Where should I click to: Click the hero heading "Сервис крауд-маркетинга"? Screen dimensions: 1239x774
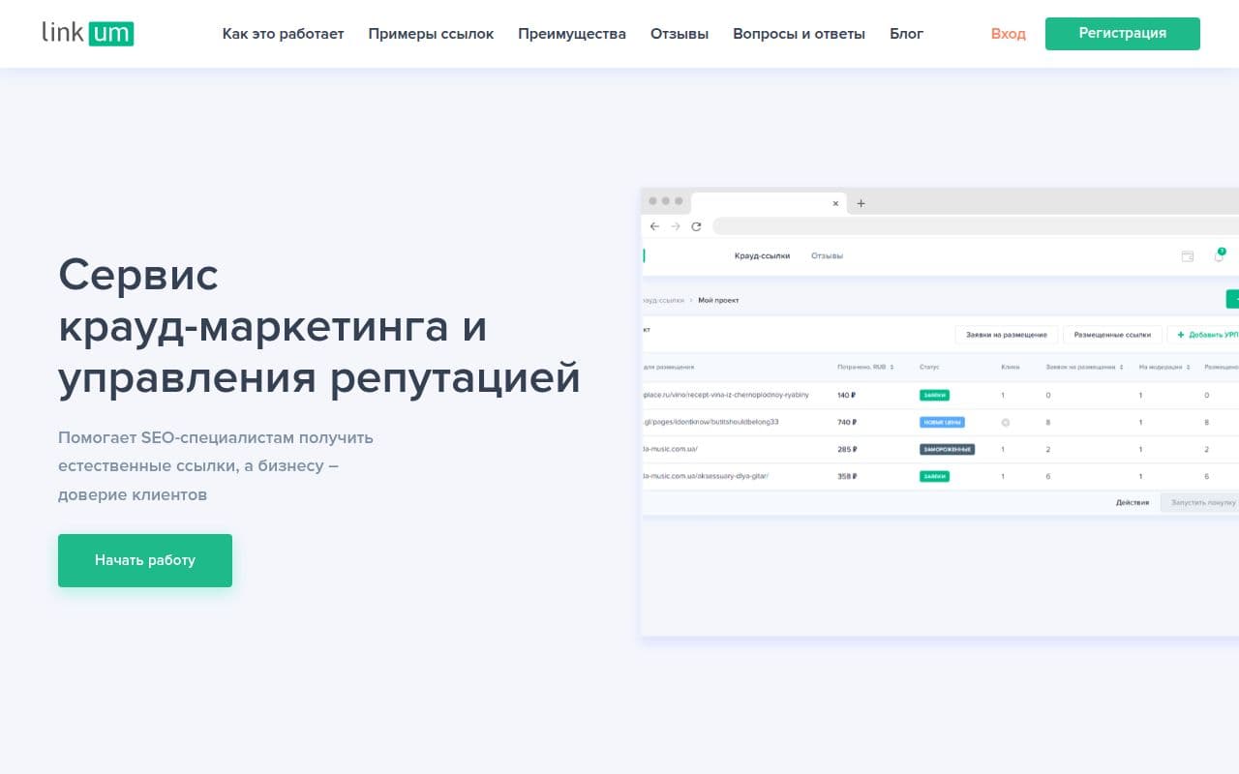point(319,327)
